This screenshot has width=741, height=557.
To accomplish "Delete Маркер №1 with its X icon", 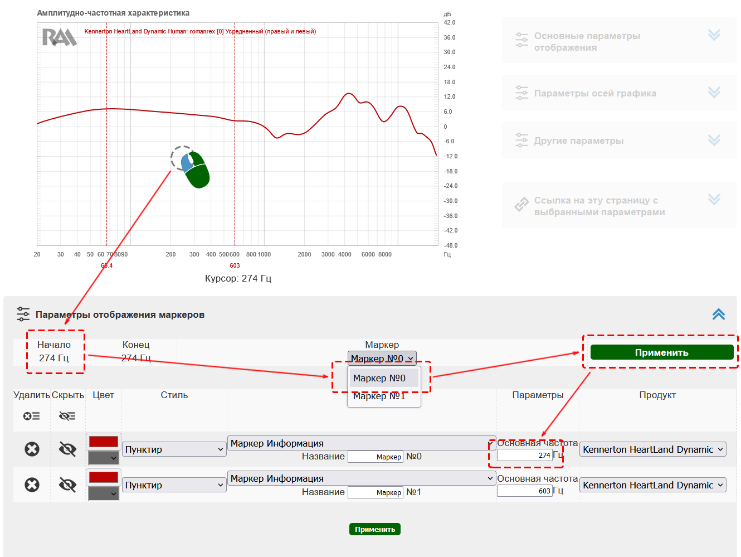I will point(32,485).
